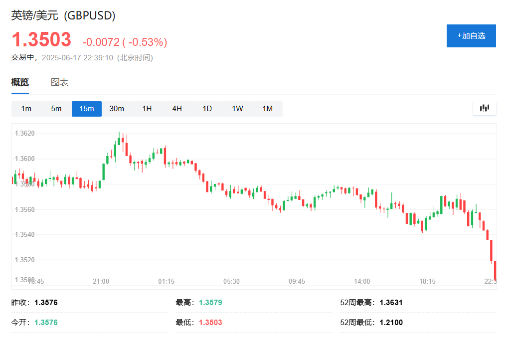Click the 09:45 time axis label

click(x=297, y=281)
